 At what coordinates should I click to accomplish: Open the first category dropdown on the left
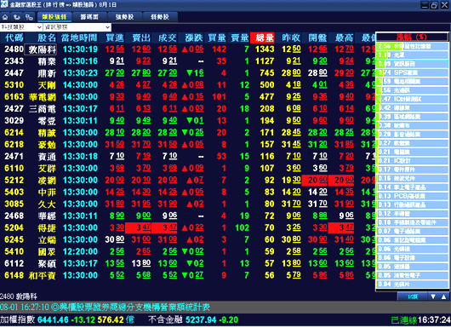[21, 27]
